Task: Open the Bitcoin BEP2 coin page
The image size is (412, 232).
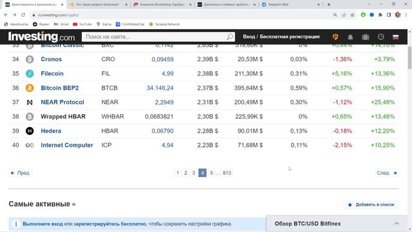Action: pos(60,88)
